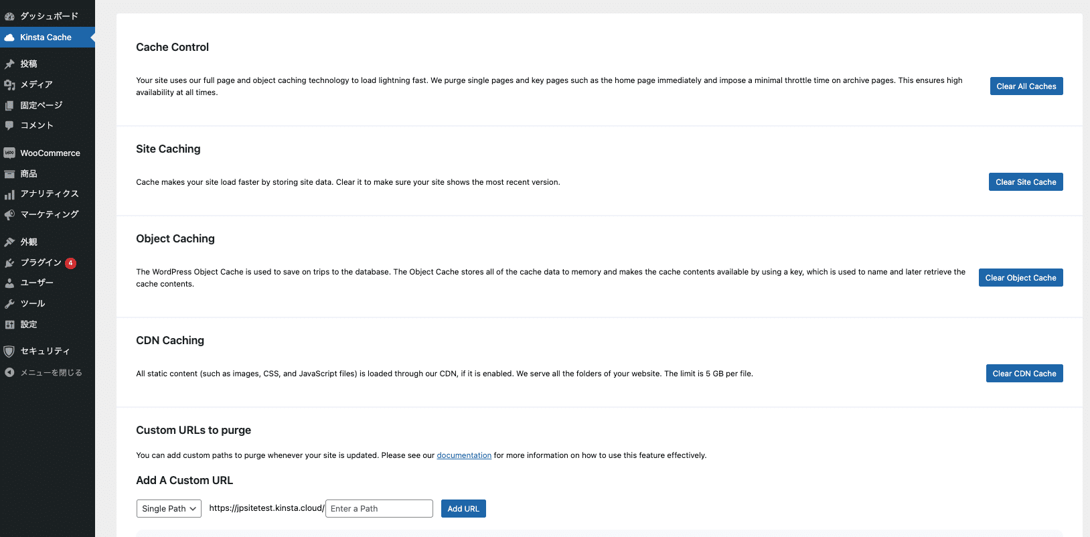This screenshot has width=1090, height=537.
Task: Click the megaphone icon beside マーケティング
Action: pos(9,215)
